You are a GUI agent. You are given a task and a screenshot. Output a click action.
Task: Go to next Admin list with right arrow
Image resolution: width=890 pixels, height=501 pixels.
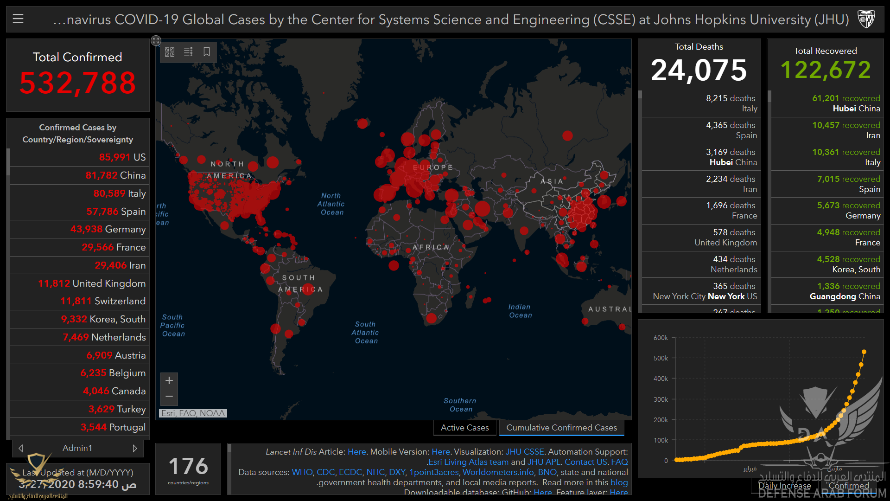(135, 448)
